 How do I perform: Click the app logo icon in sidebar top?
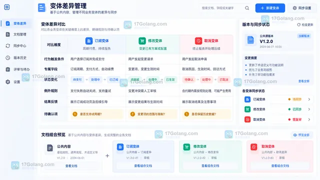pos(7,7)
